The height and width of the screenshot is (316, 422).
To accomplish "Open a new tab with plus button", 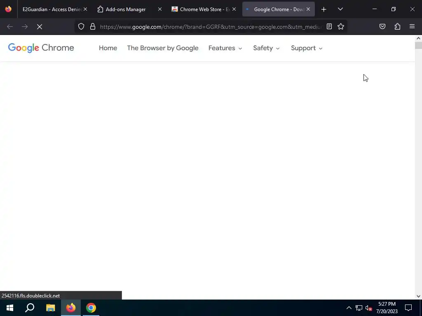I will [324, 9].
